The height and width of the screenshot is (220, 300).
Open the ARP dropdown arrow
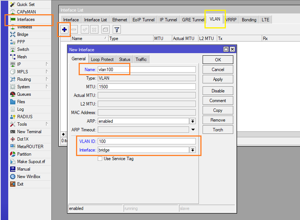(193, 121)
